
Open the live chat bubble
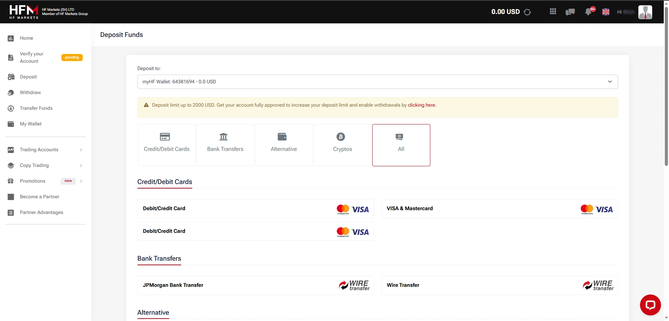pos(651,305)
